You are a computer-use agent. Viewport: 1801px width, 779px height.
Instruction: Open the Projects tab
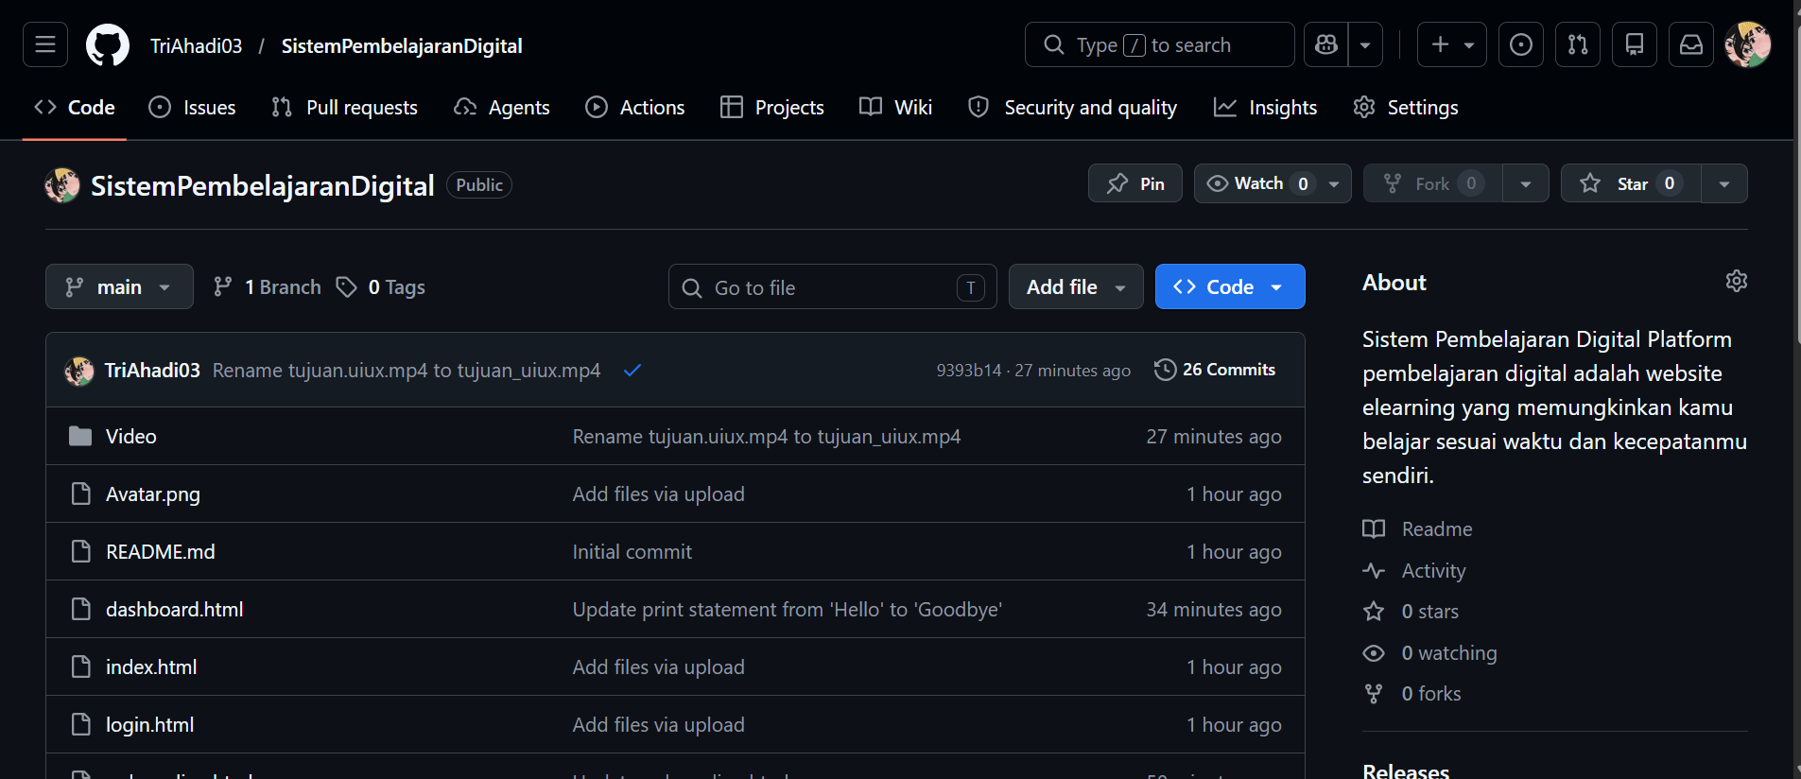coord(772,108)
